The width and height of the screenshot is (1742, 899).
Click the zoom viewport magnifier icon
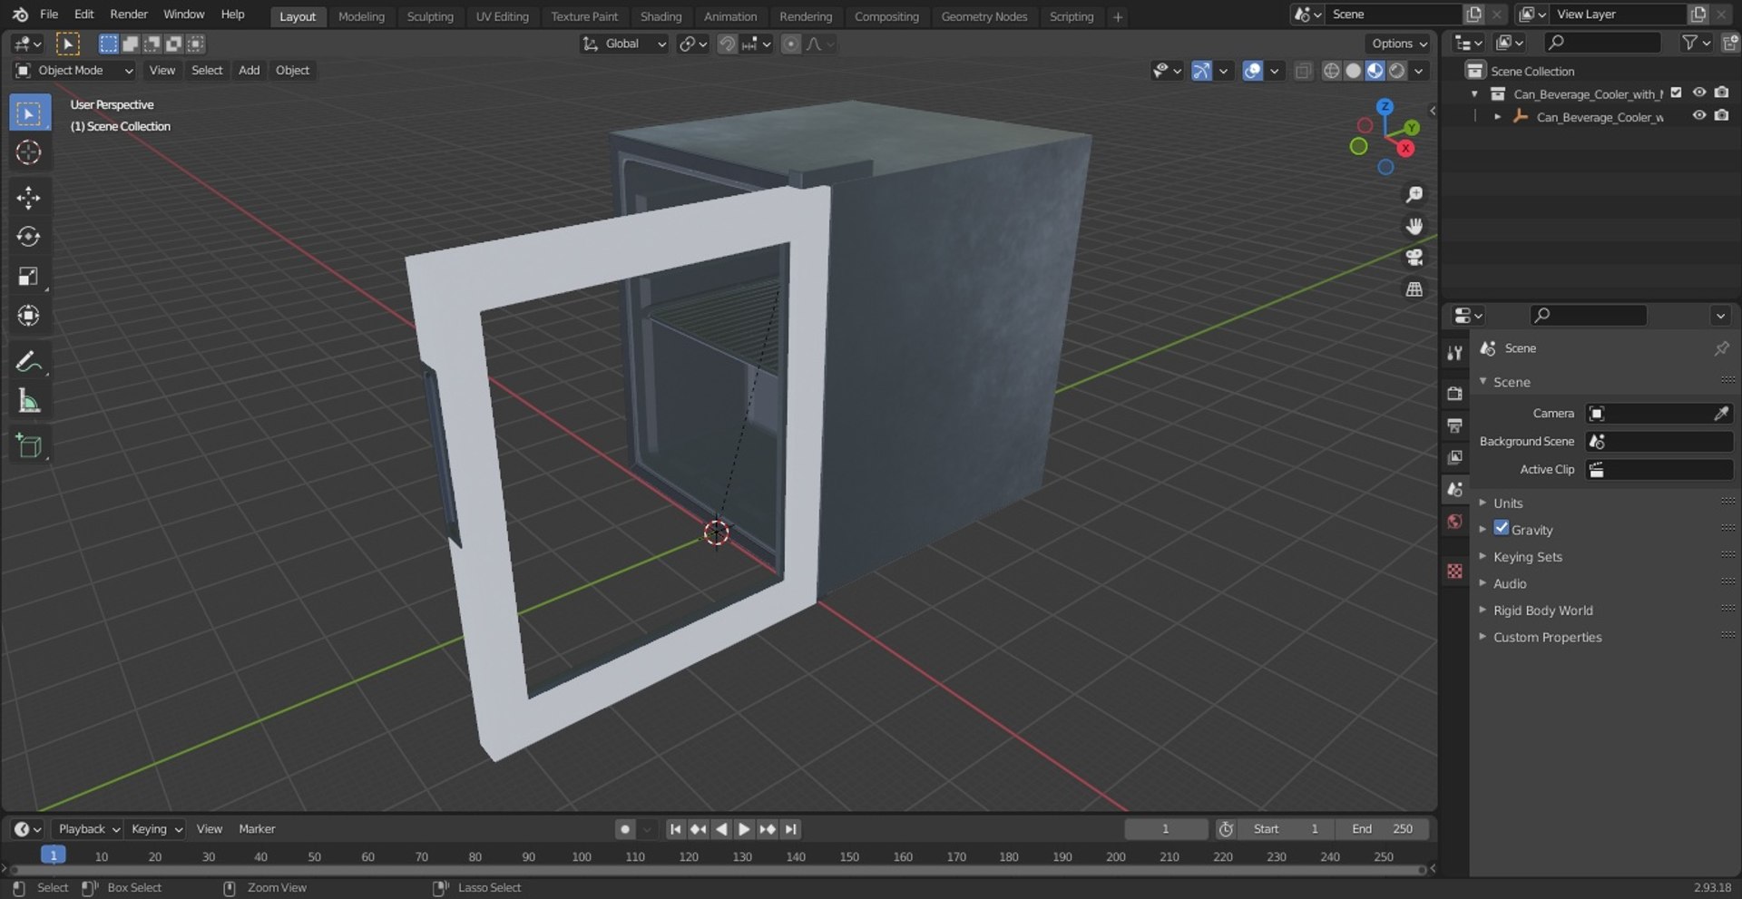(x=1414, y=195)
